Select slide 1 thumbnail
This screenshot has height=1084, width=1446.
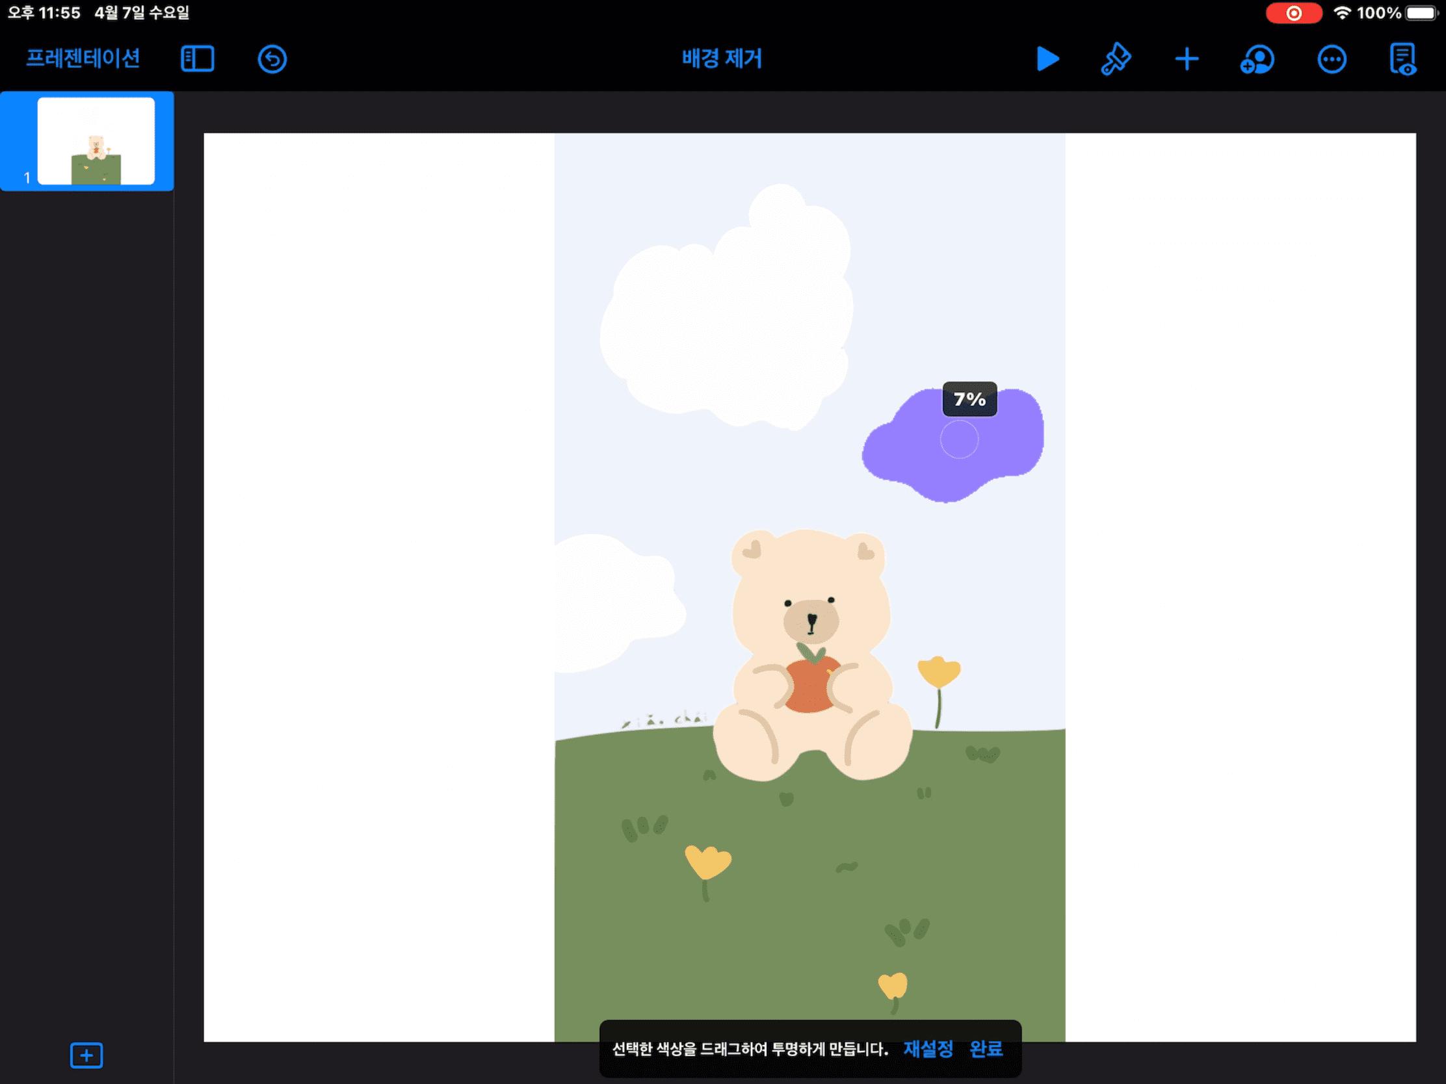[x=96, y=140]
